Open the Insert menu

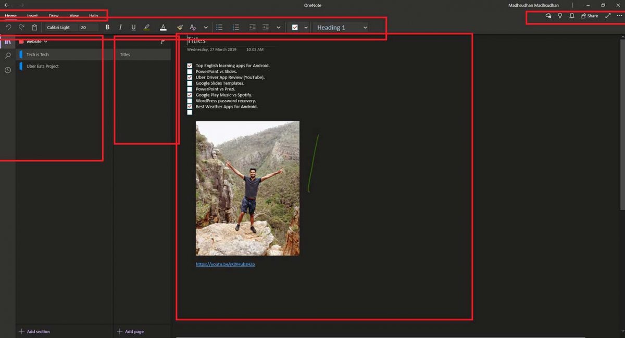[32, 16]
